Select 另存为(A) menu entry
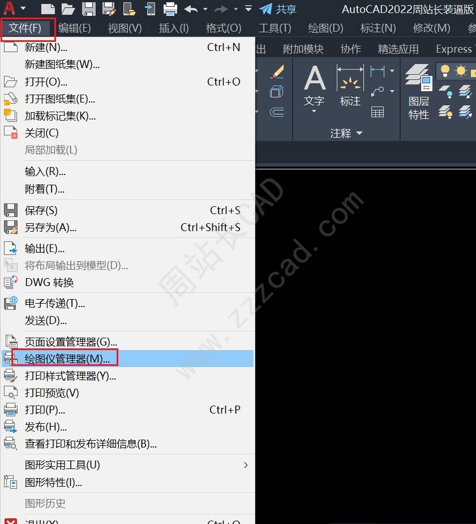Viewport: 476px width, 524px height. 50,228
